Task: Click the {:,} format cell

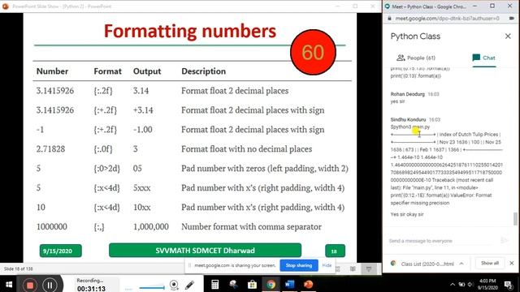Action: (x=99, y=227)
